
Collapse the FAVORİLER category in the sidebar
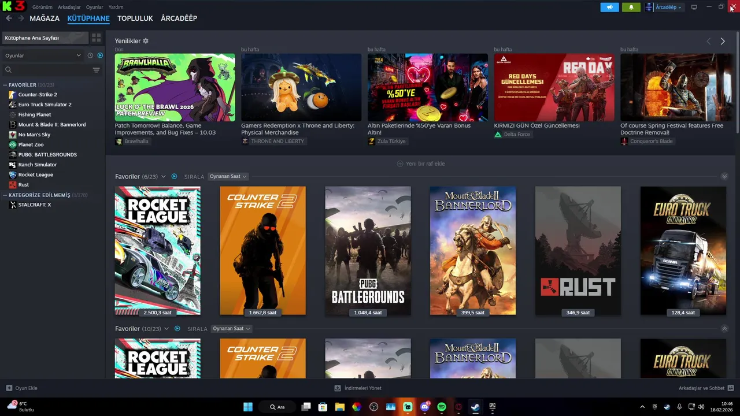[x=5, y=85]
